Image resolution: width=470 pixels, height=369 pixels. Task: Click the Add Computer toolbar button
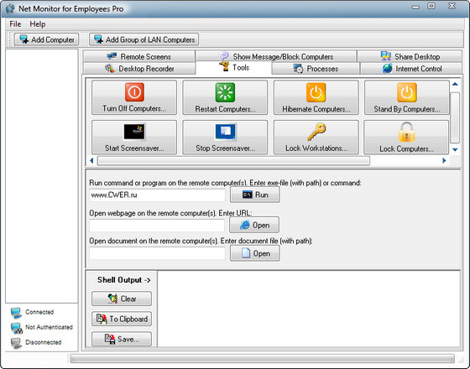pos(46,39)
